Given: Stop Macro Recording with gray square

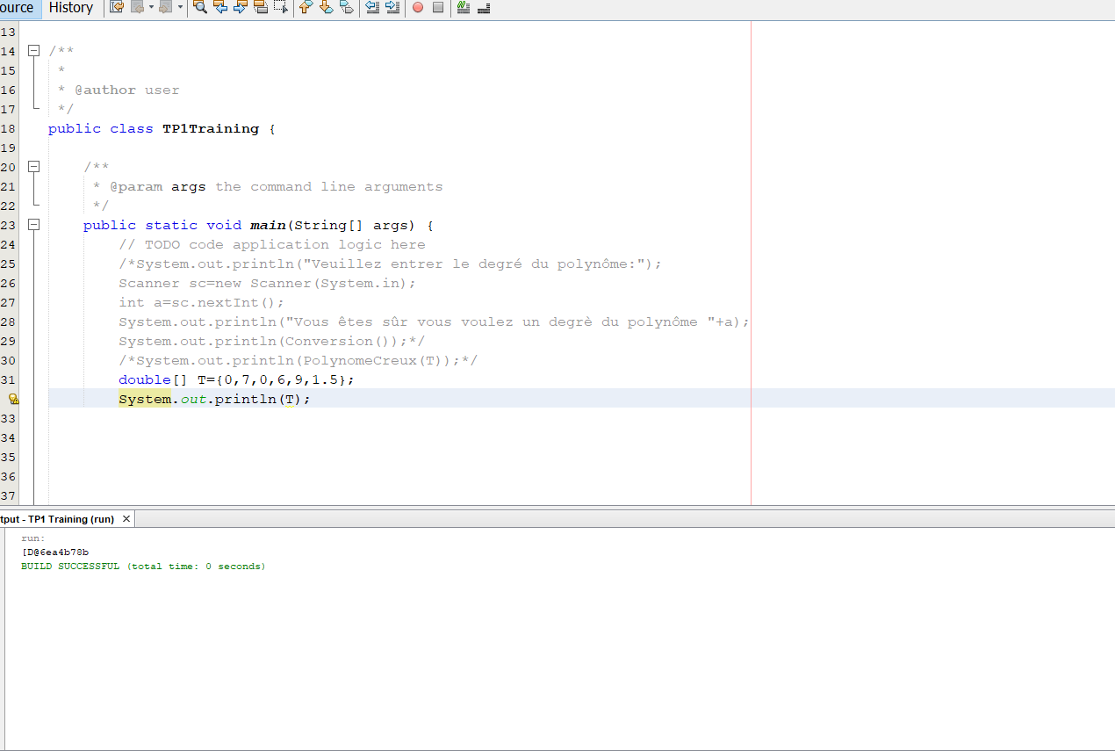Looking at the screenshot, I should [438, 8].
